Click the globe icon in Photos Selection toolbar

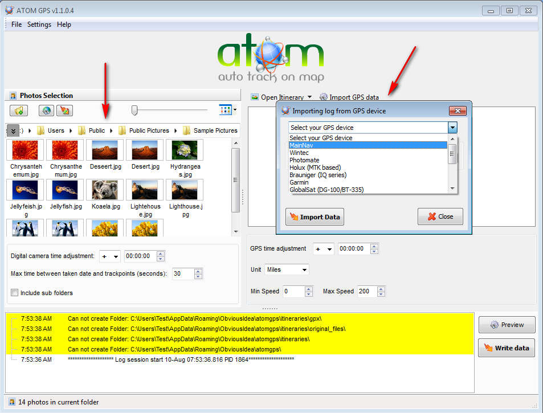point(46,111)
